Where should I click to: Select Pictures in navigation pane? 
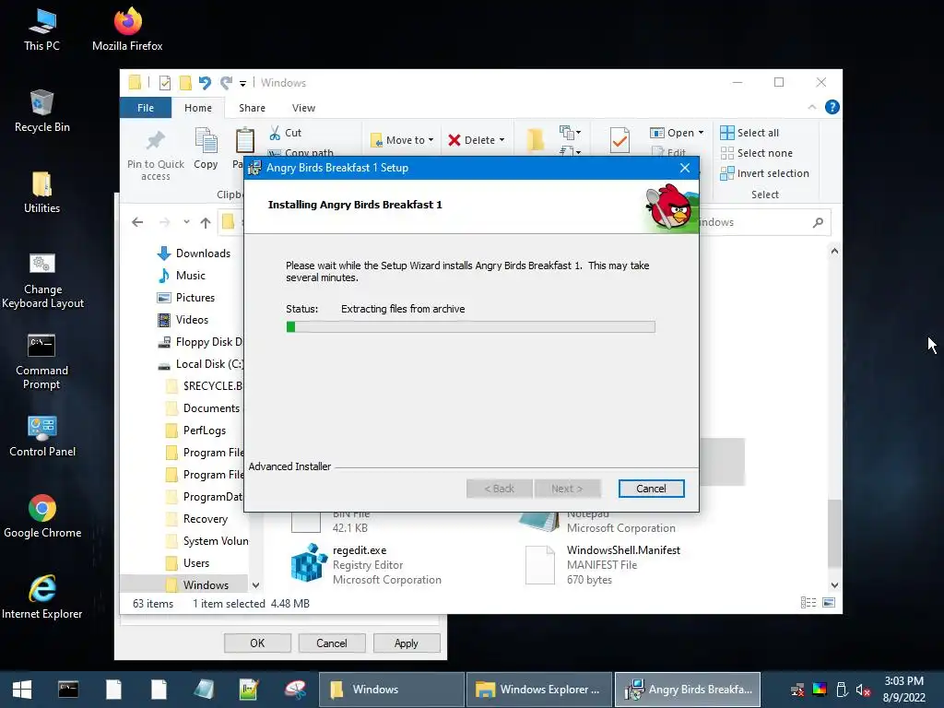185,298
